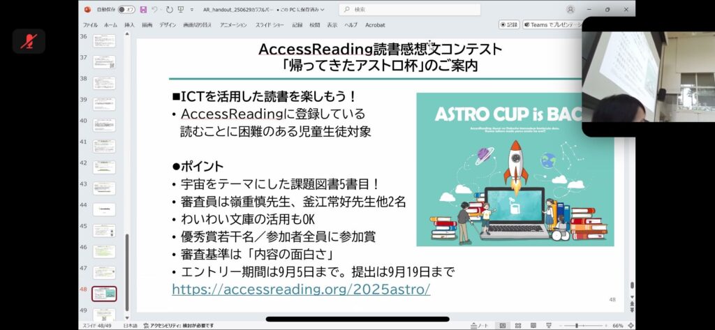The height and width of the screenshot is (330, 715).
Task: Click the 66% zoom level
Action: pos(618,325)
